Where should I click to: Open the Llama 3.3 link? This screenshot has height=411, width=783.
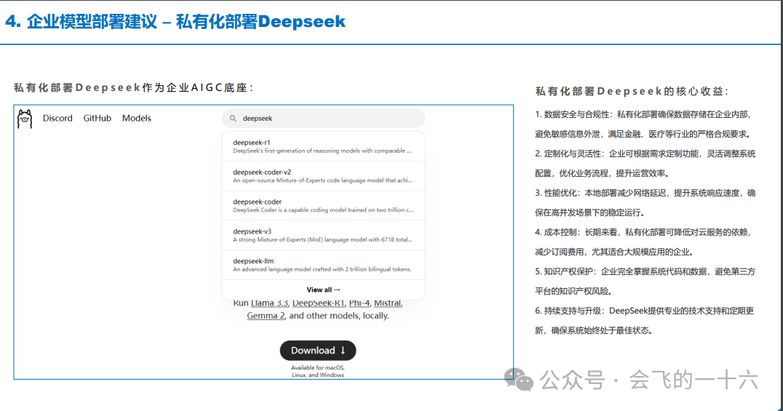pos(270,303)
